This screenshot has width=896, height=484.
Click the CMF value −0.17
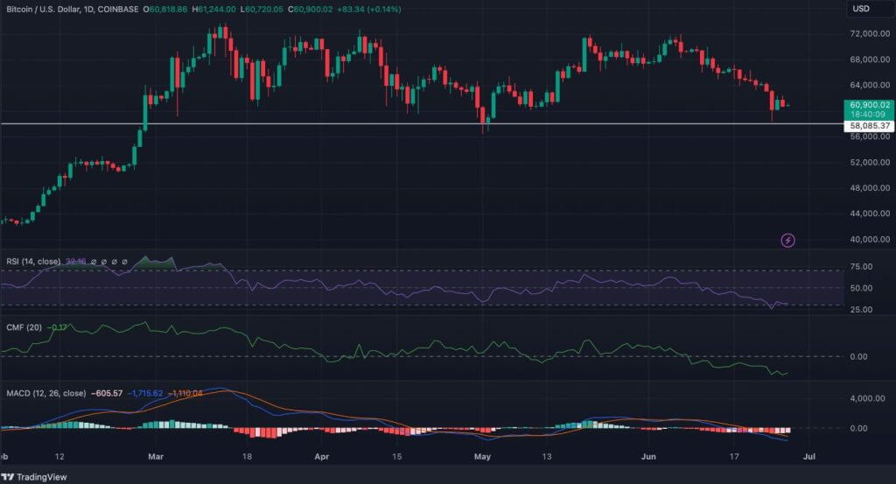[x=57, y=327]
